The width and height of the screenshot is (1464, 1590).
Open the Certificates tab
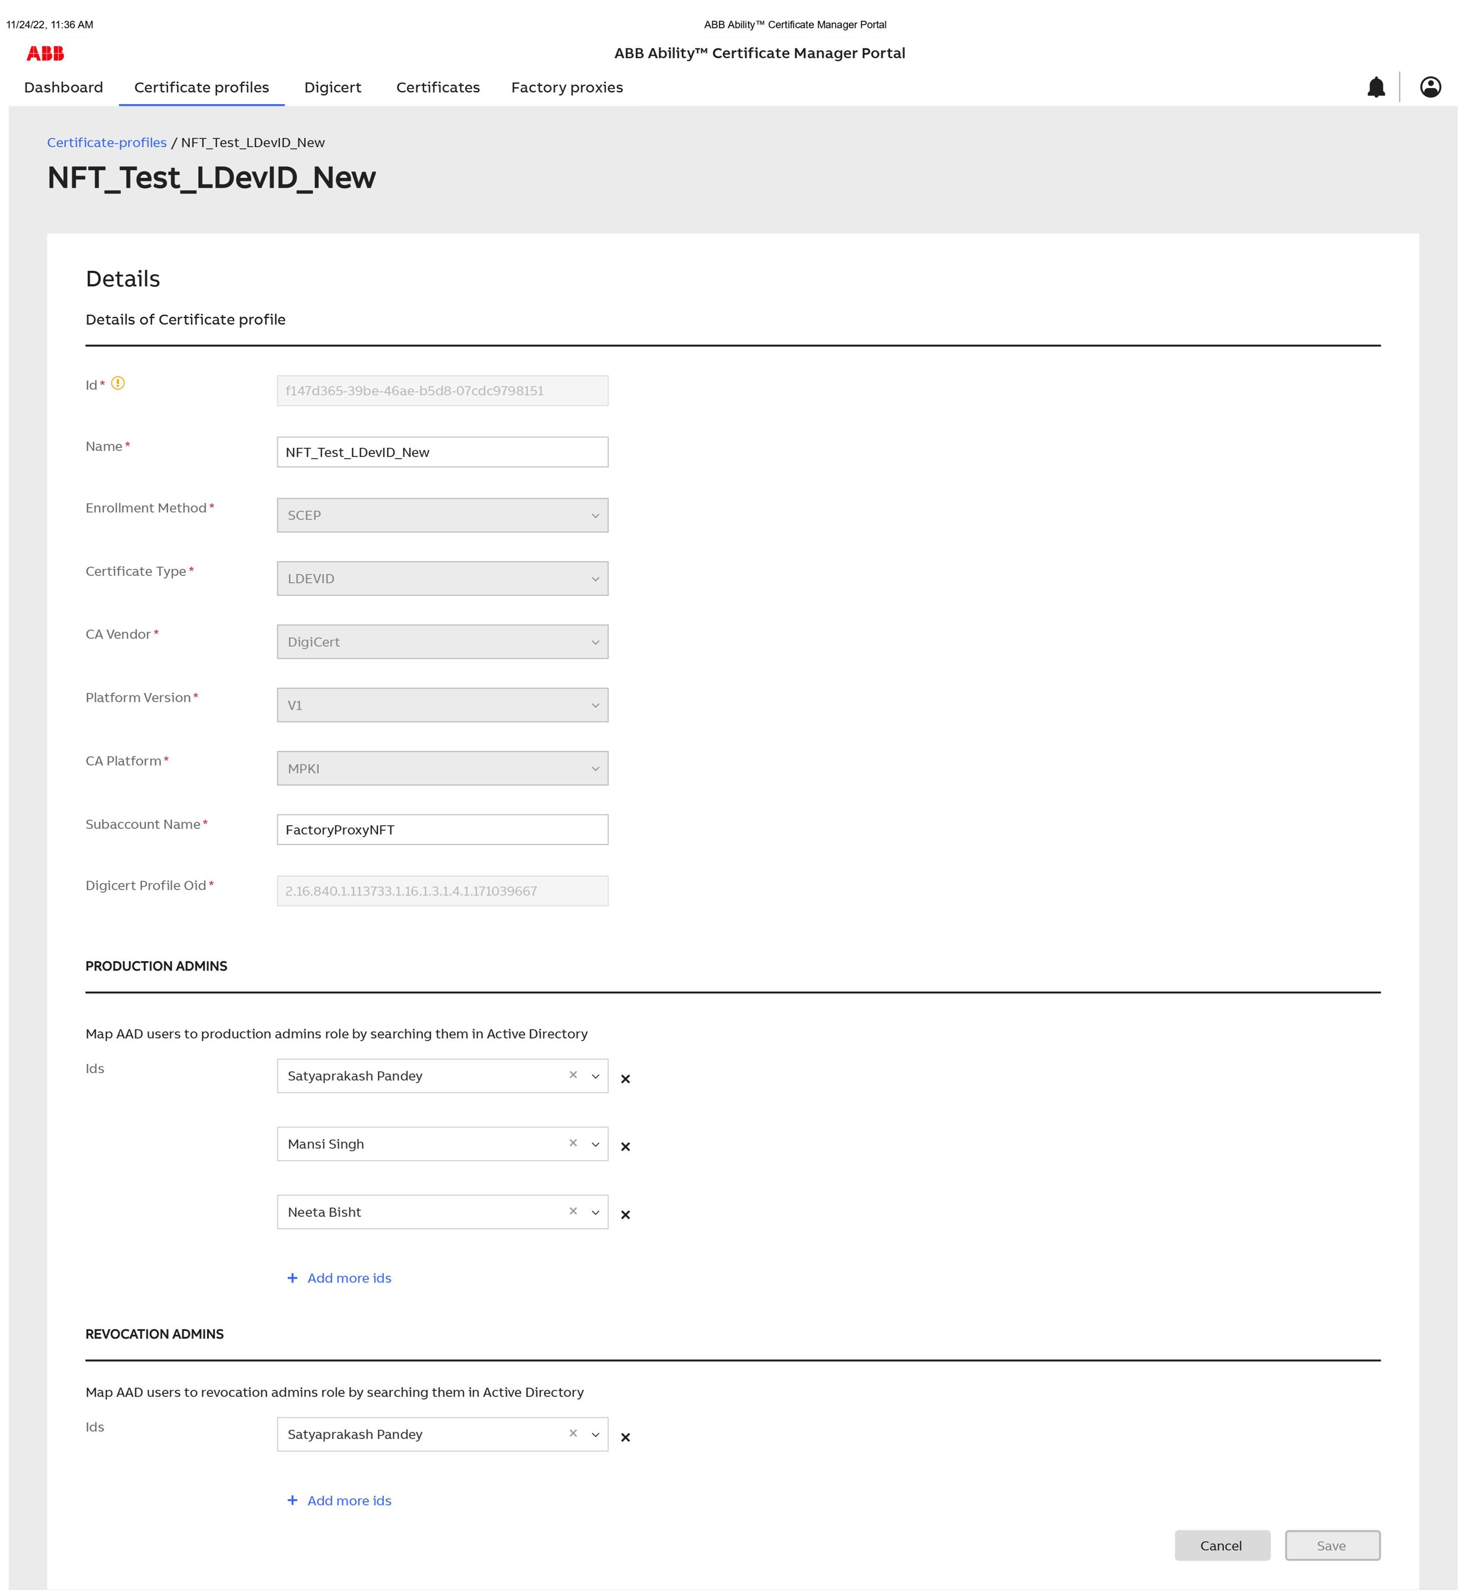(x=438, y=87)
